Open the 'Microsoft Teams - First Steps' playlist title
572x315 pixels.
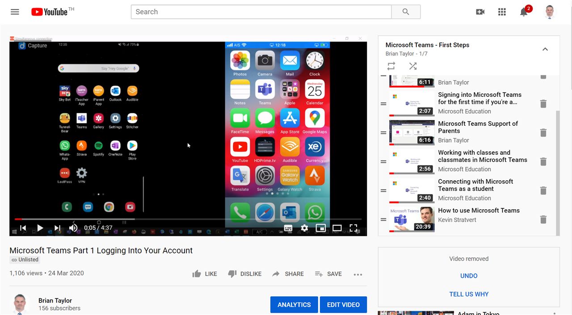(x=427, y=45)
